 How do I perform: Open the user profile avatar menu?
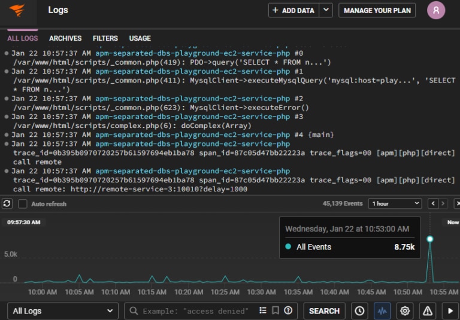436,10
